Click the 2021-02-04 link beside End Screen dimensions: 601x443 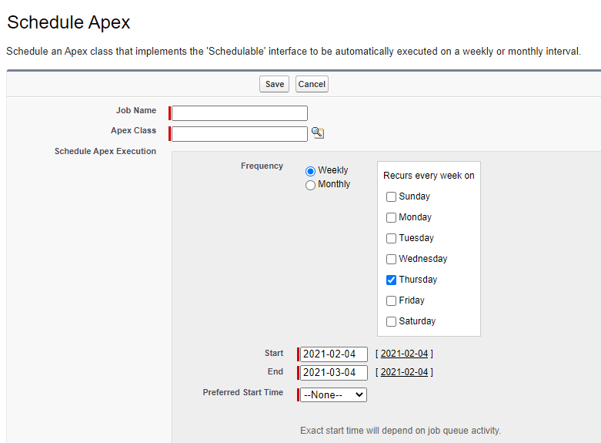[x=404, y=372]
